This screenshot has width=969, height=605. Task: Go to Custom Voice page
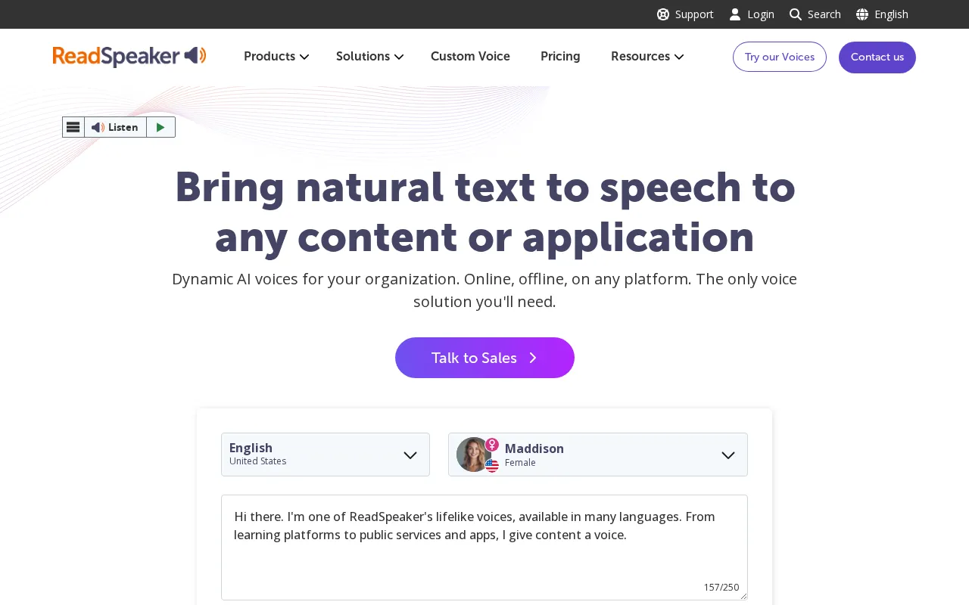coord(470,57)
